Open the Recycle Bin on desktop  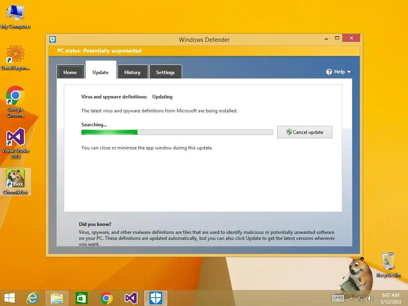(x=388, y=265)
